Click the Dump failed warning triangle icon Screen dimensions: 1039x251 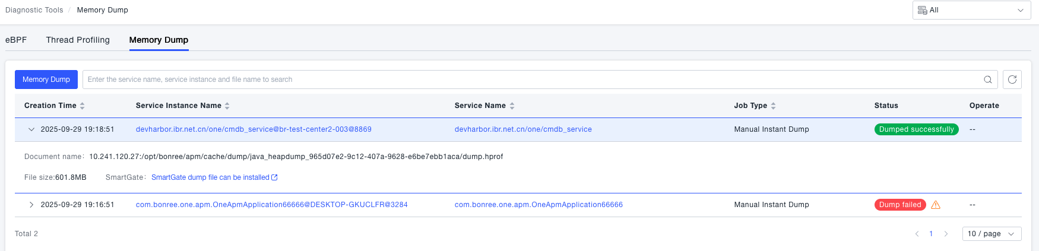(x=936, y=205)
